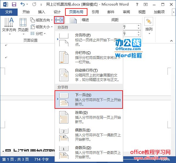Switch to the 插入 tab
The width and height of the screenshot is (176, 163).
coord(41,12)
